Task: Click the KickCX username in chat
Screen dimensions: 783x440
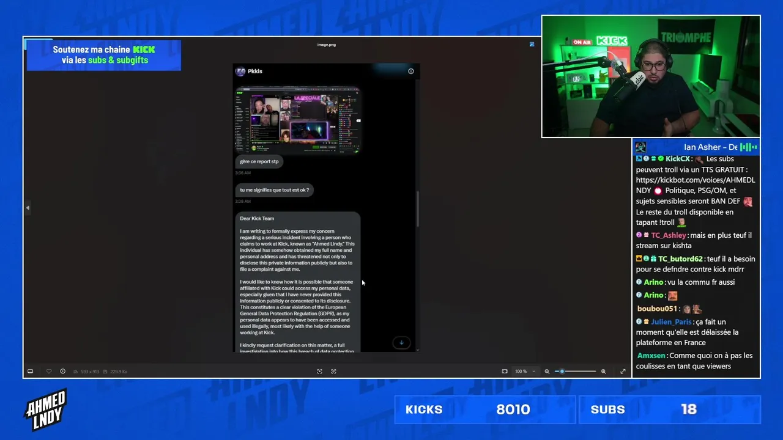Action: (x=678, y=159)
